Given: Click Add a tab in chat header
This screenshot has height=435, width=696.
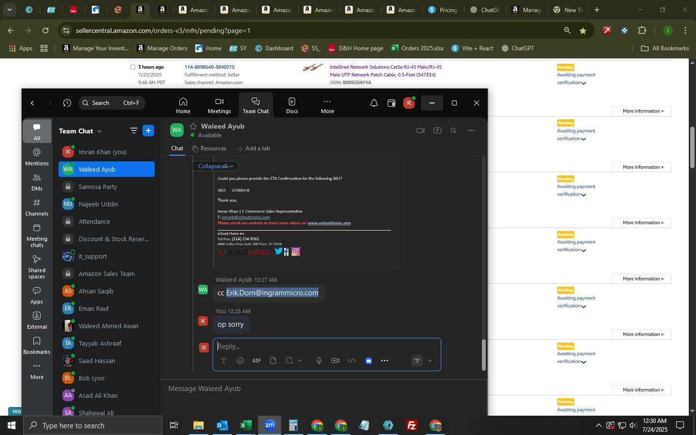Looking at the screenshot, I should tap(254, 148).
